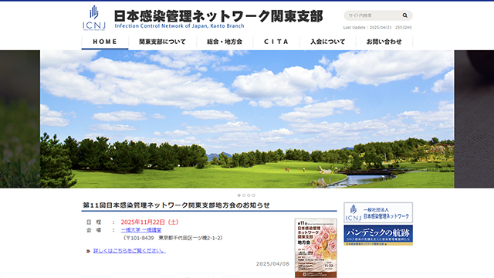Screen dimensions: 494x278
Task: Open the 入会について menu item
Action: [x=328, y=42]
